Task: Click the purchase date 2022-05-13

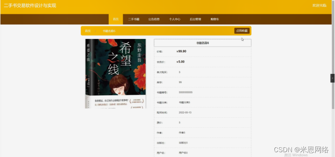Action: pos(185,112)
